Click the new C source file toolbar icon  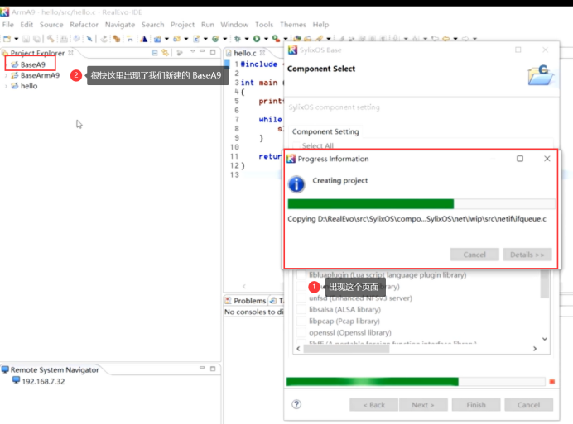196,39
